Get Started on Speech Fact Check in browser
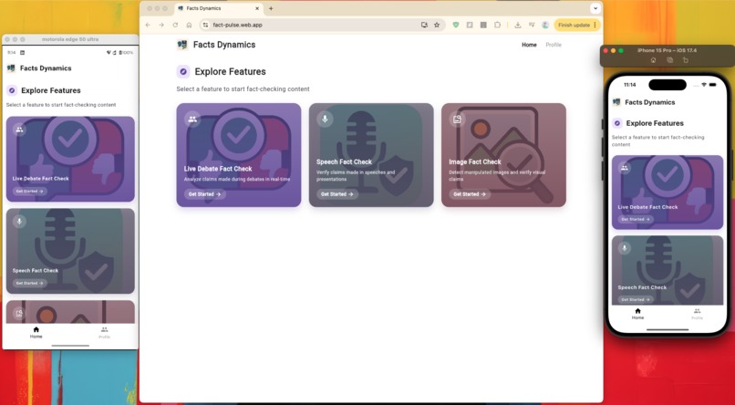The width and height of the screenshot is (735, 405). pyautogui.click(x=337, y=194)
